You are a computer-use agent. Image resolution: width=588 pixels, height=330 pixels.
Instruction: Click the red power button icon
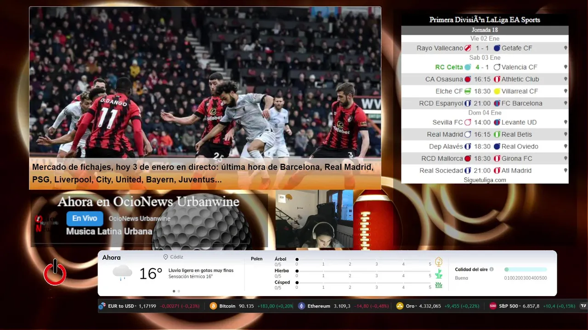[55, 273]
